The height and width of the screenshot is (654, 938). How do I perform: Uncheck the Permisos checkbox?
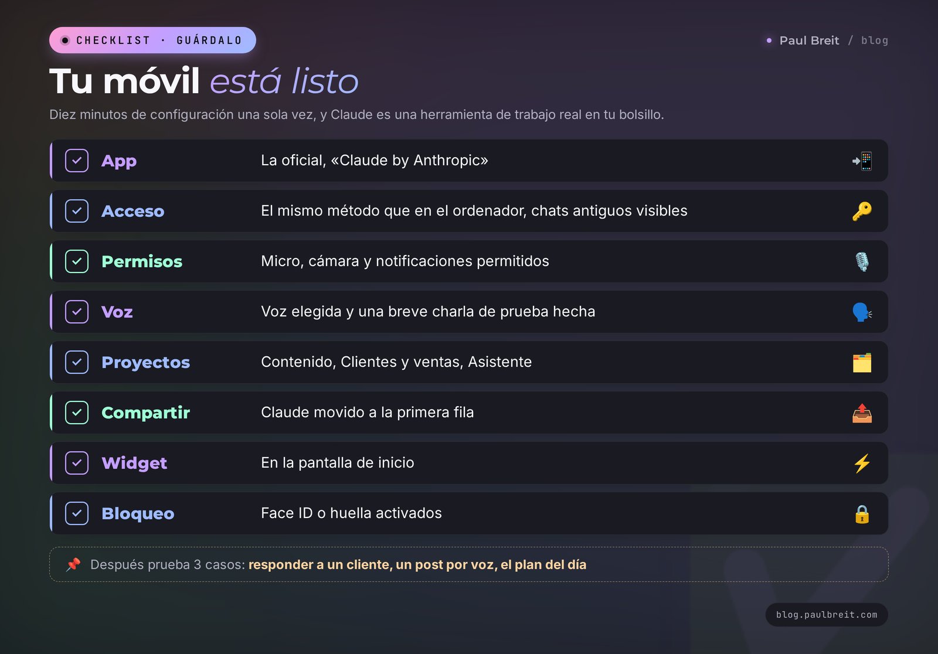77,261
